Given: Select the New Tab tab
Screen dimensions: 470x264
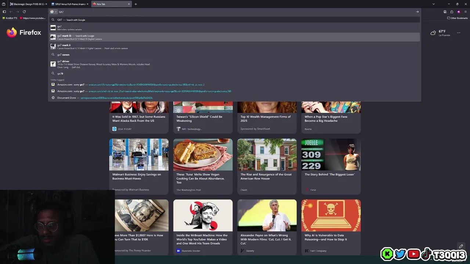Looking at the screenshot, I should click(111, 4).
